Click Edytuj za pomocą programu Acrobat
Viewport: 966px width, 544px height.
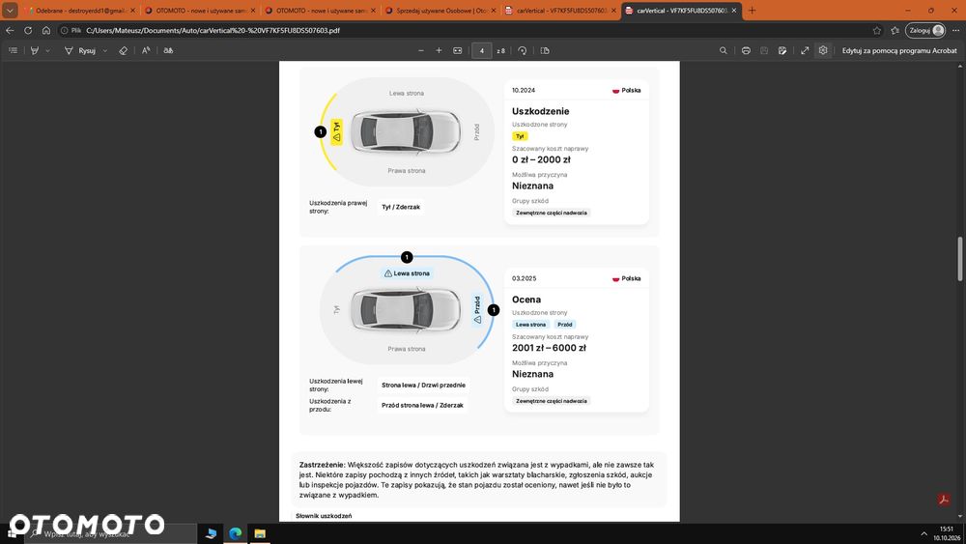click(x=898, y=50)
